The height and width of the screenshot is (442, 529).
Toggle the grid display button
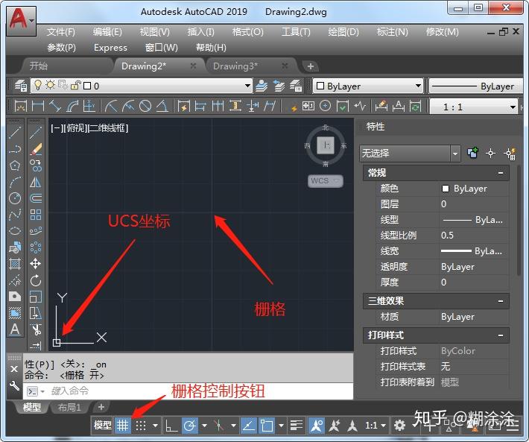[122, 426]
